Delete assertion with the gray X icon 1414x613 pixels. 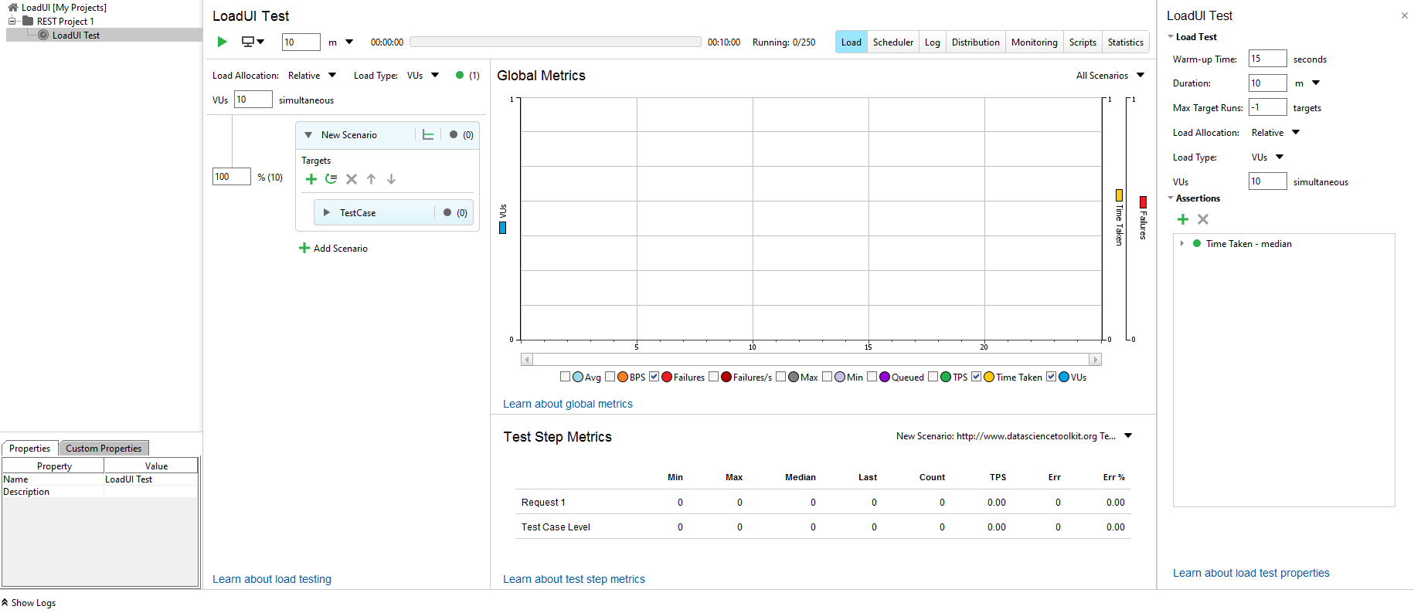(1203, 219)
